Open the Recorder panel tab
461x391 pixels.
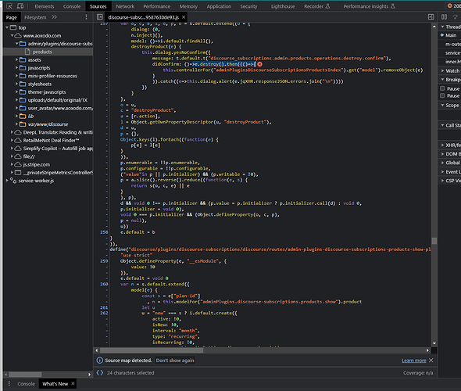tap(317, 6)
